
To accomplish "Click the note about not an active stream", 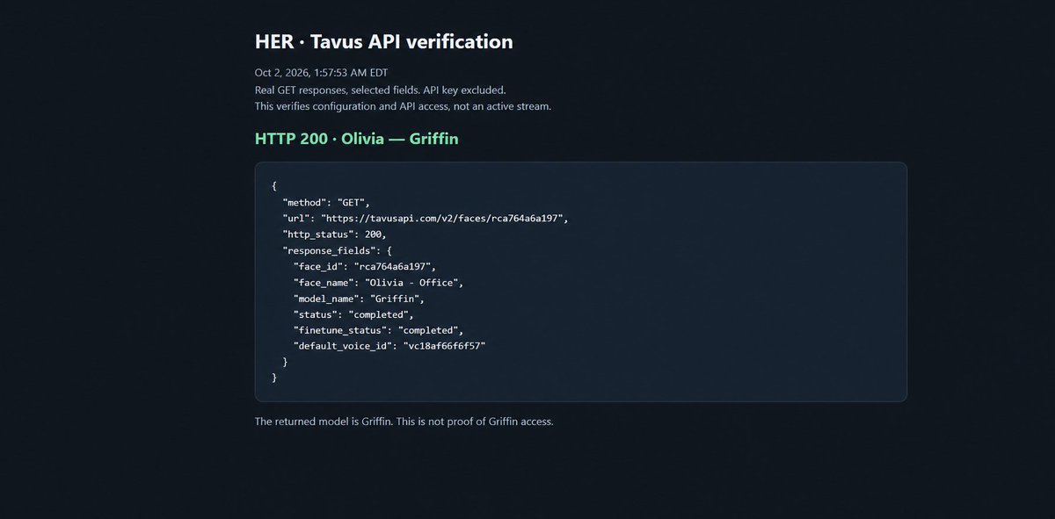I will coord(403,106).
